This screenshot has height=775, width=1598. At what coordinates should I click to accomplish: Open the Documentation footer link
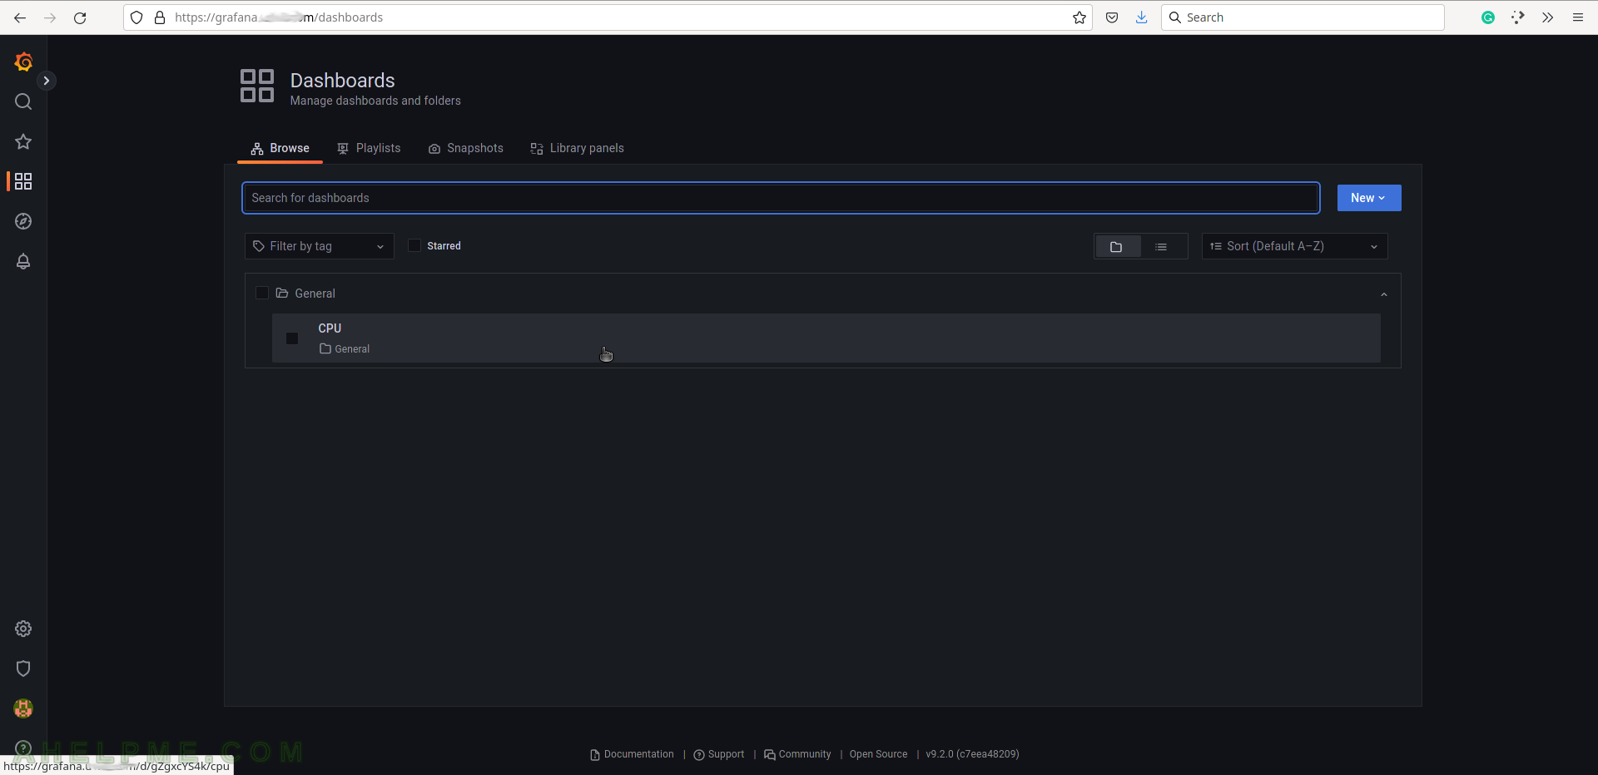(633, 754)
